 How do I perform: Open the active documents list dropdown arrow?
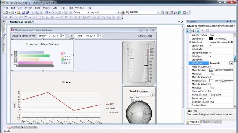(x=179, y=22)
